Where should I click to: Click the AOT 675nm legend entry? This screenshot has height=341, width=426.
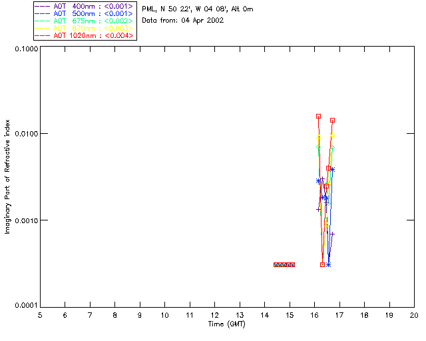pos(84,21)
